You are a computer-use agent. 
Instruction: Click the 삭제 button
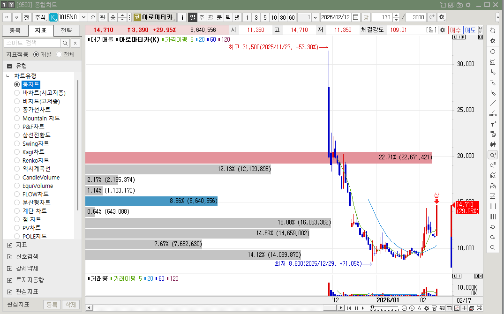point(71,304)
